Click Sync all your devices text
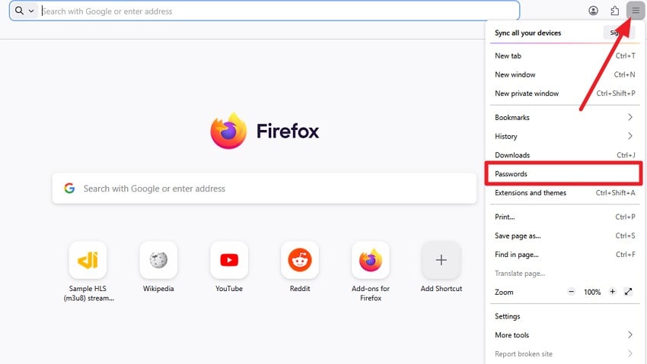 [527, 33]
